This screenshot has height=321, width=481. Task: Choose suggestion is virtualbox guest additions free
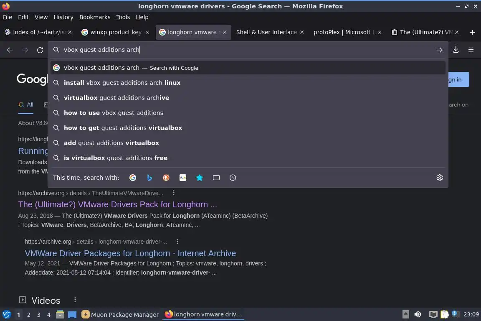coord(248,158)
